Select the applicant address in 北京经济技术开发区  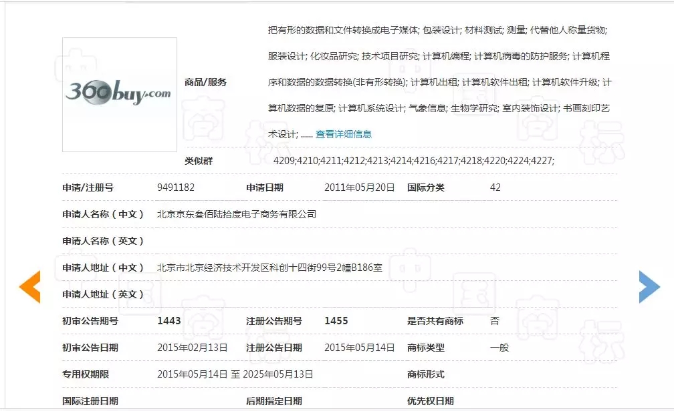pyautogui.click(x=269, y=268)
